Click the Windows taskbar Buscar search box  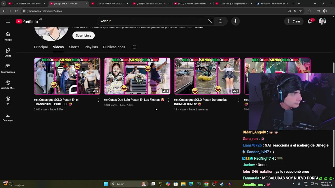tap(129, 184)
